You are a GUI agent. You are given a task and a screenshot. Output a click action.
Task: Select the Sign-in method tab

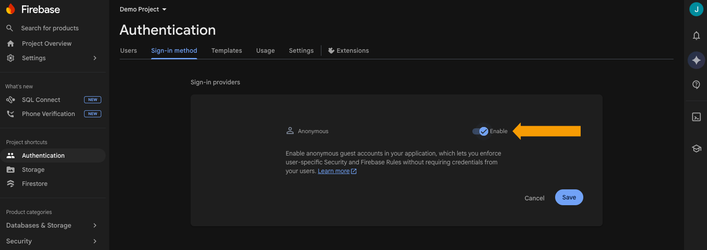(174, 51)
